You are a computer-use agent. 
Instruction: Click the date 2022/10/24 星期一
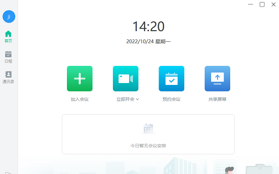click(x=148, y=42)
